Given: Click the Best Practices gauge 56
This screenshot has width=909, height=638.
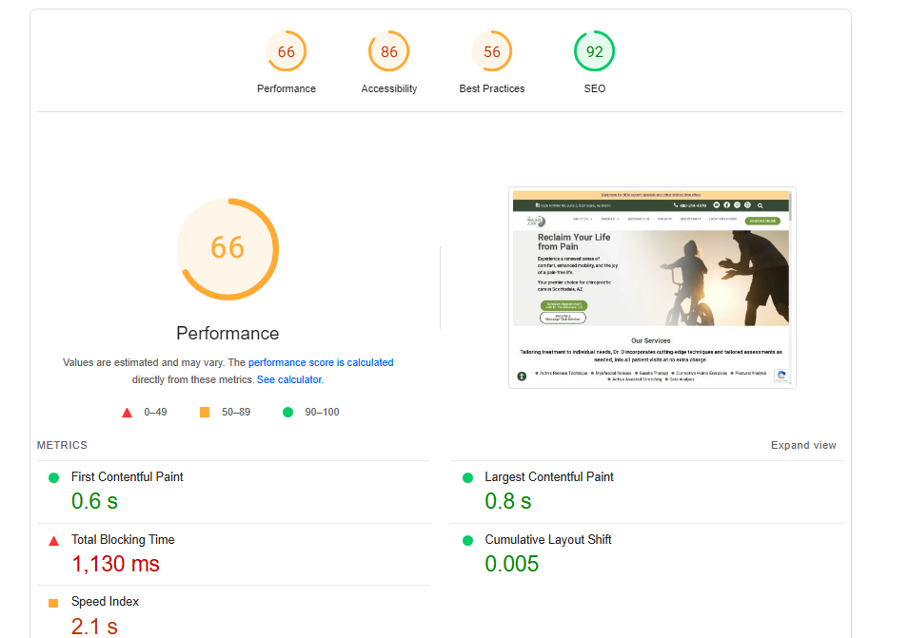Looking at the screenshot, I should coord(492,52).
